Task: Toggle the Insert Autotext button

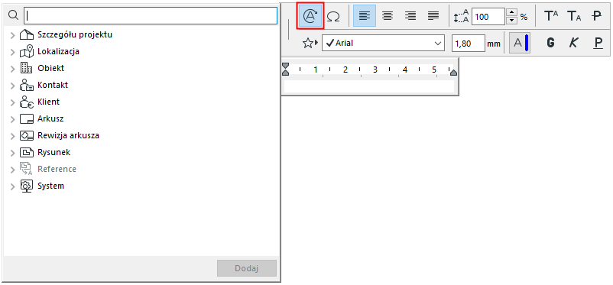Action: tap(310, 15)
